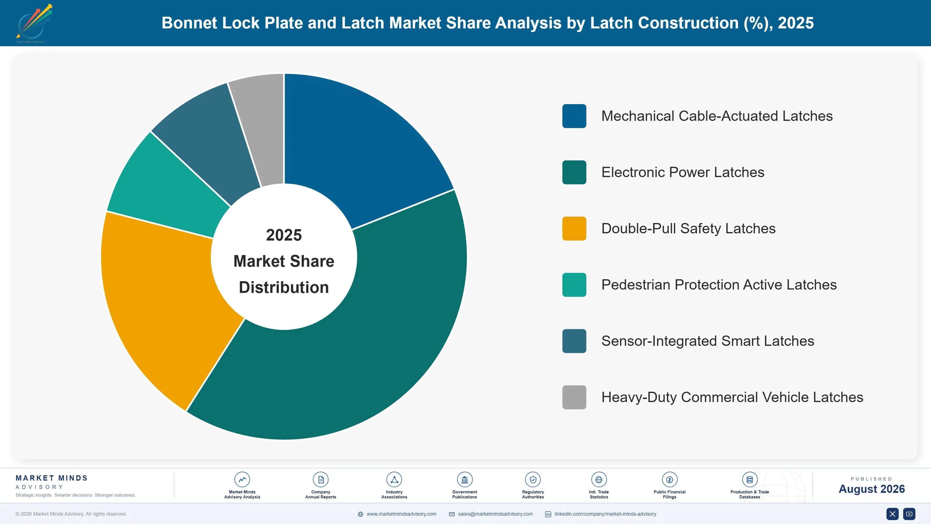Click the Mechanical Cable-Actuated Latches blue swatch

point(574,116)
